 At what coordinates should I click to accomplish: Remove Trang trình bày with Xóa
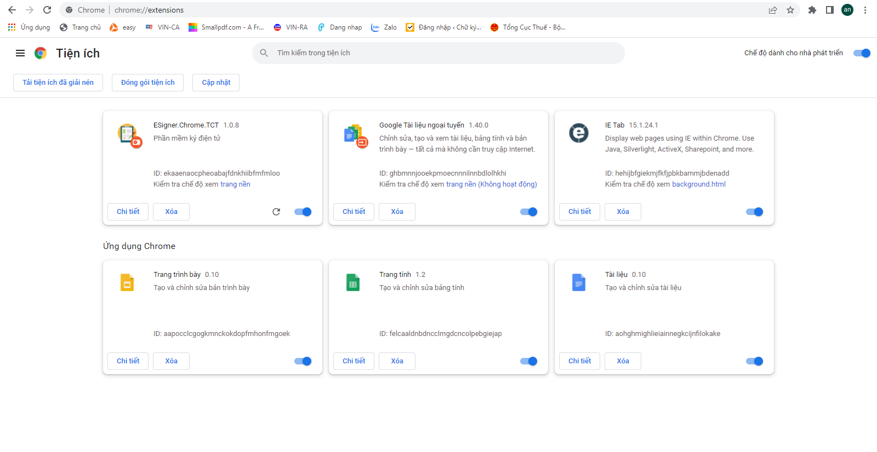[x=171, y=361]
